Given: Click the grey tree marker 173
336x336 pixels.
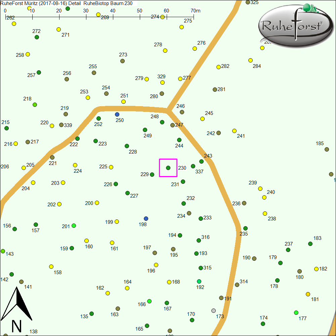Looking at the screenshot, I should (x=213, y=310).
